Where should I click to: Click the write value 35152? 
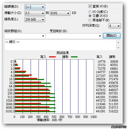[x=101, y=65]
